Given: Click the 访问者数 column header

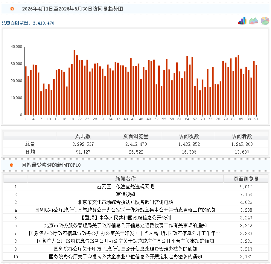Looking at the screenshot, I should 242,136.
